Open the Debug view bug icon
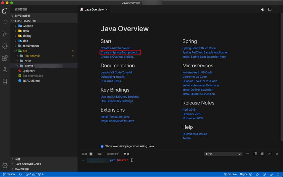This screenshot has height=177, width=283. 5,46
